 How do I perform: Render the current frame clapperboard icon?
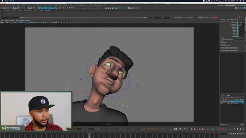[108, 8]
